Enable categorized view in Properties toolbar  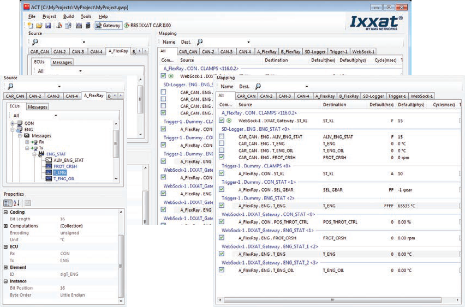tap(8, 203)
